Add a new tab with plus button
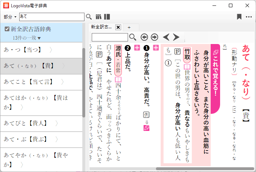Image resolution: width=256 pixels, height=172 pixels. (129, 28)
